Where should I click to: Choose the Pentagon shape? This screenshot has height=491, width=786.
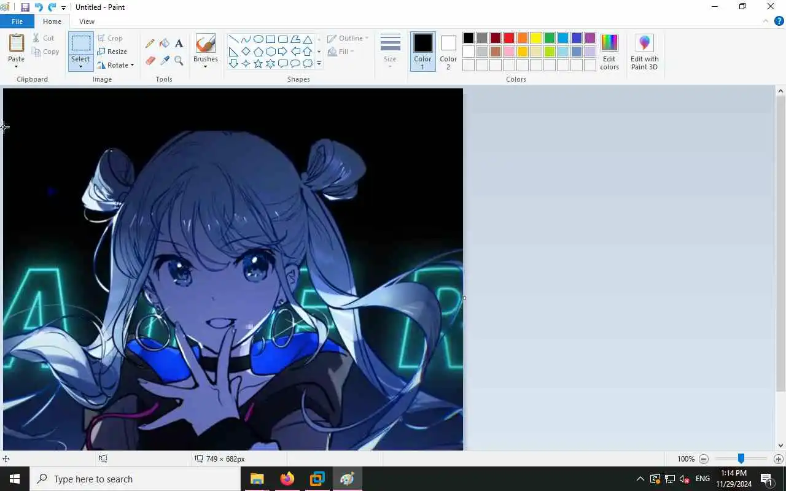tap(258, 52)
